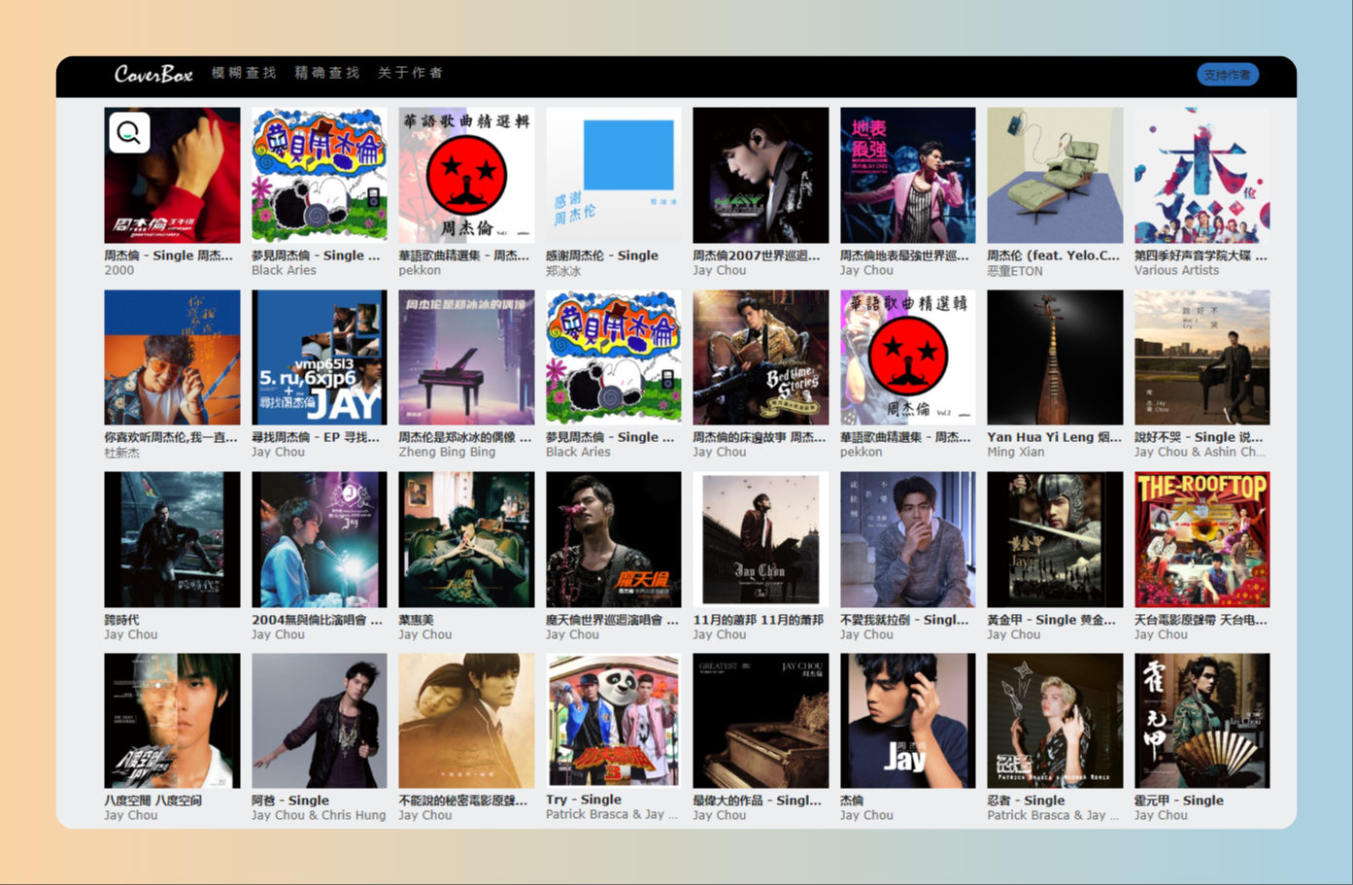
Task: Open the 周杰倫的床邊故事 Bedtime Stories cover
Action: tap(761, 357)
